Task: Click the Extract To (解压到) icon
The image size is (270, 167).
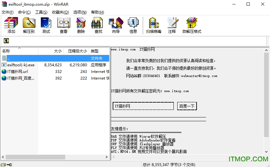Action: coord(29,25)
